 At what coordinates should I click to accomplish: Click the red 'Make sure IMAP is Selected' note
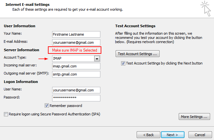click(74, 50)
